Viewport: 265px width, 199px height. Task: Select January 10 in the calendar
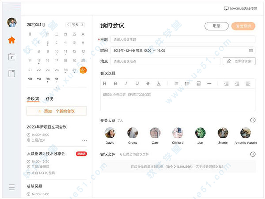pyautogui.click(x=57, y=51)
